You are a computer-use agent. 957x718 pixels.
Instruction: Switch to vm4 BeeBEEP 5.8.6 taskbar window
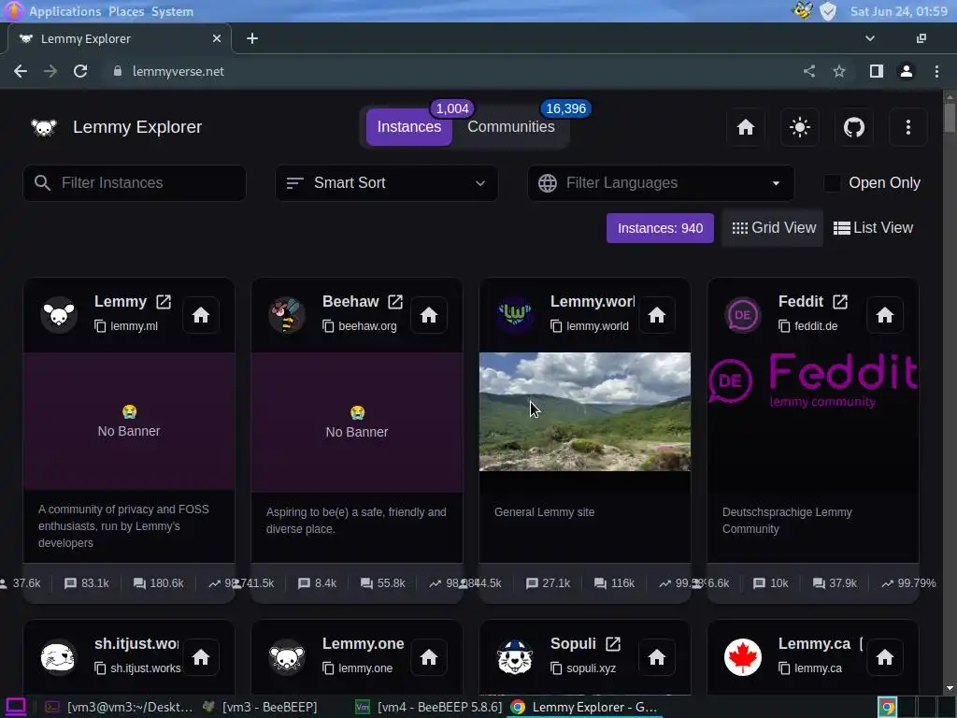click(429, 707)
